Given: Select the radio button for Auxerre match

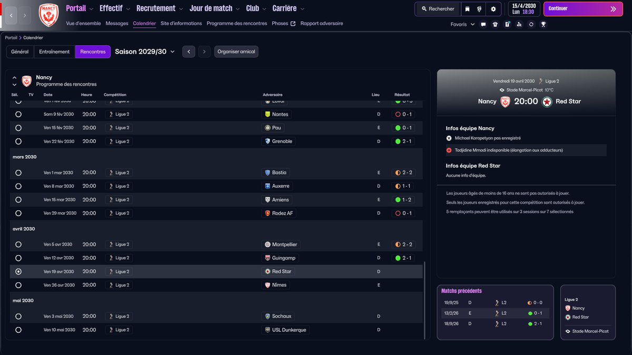Looking at the screenshot, I should 18,186.
